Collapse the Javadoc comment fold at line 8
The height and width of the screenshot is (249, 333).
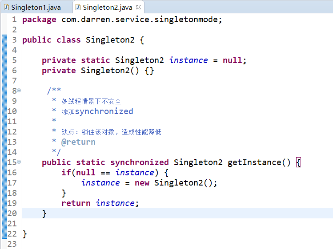coord(19,91)
